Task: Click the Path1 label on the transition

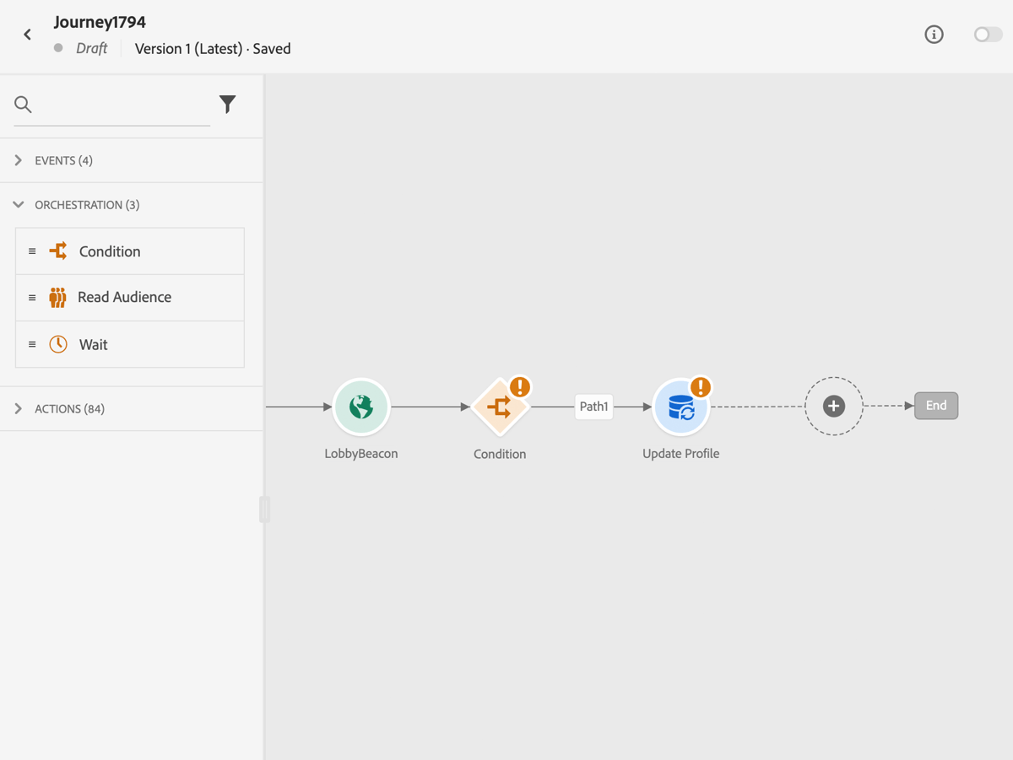Action: click(x=593, y=406)
